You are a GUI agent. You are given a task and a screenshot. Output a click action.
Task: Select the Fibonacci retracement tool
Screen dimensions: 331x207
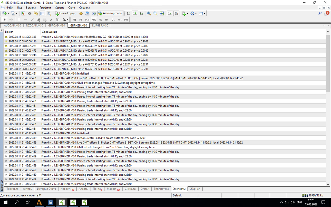coord(45,20)
